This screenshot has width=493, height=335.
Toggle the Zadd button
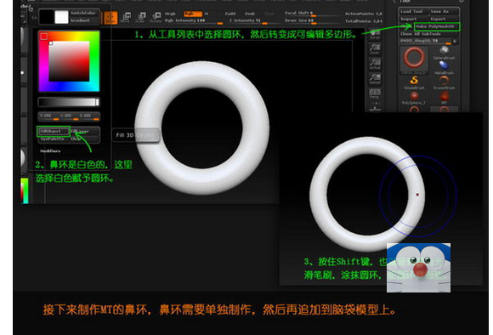click(x=230, y=14)
